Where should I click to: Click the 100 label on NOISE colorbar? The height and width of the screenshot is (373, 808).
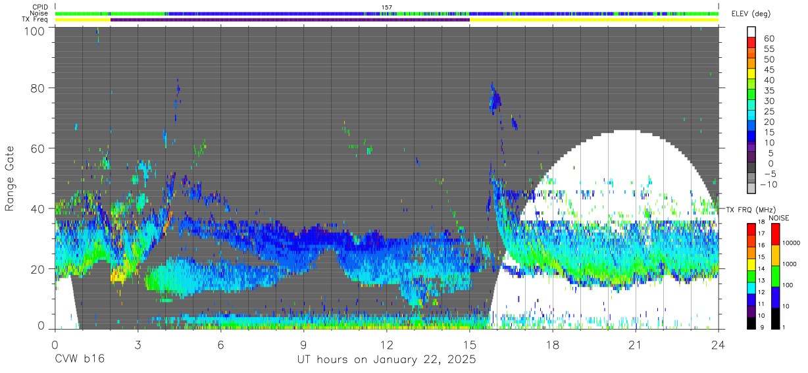tap(788, 286)
